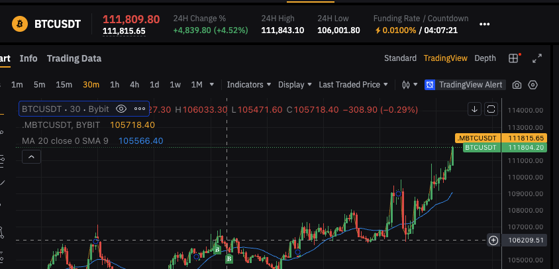Click the plus icon at crosshair price
The image size is (559, 269).
coord(493,241)
